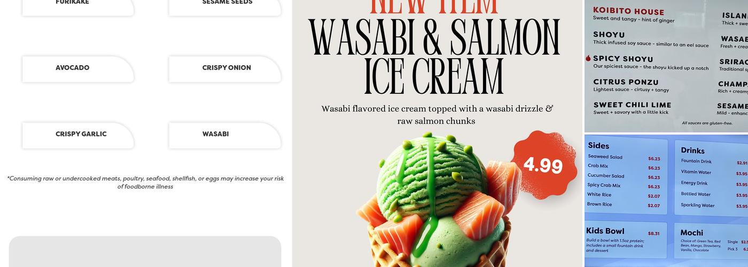This screenshot has width=748, height=267.
Task: Choose the Crispy Garlic topping
Action: (78, 135)
